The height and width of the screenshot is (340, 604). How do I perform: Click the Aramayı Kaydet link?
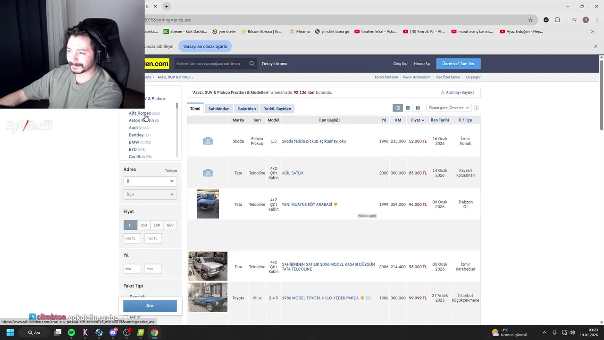(x=457, y=92)
